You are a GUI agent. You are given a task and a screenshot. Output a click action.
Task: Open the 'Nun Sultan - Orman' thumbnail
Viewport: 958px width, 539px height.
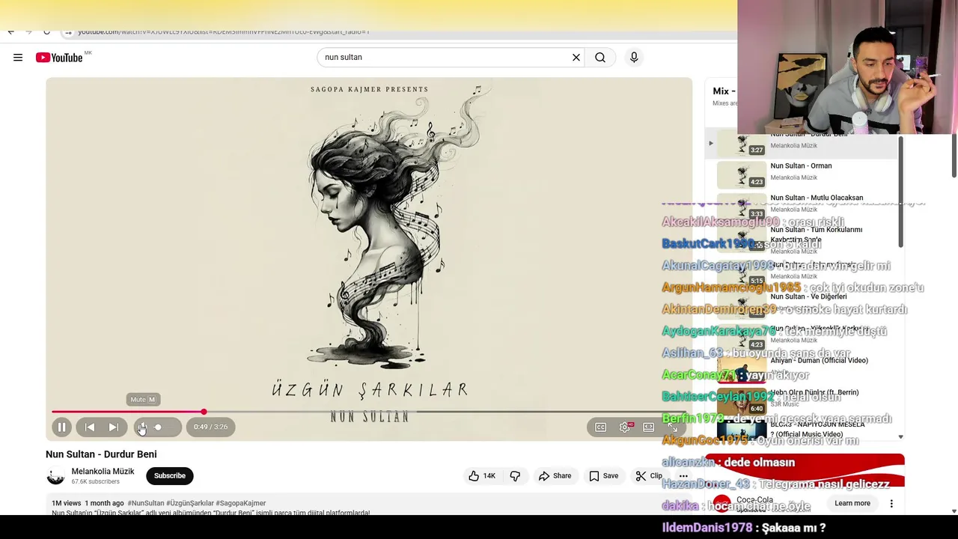click(x=741, y=174)
